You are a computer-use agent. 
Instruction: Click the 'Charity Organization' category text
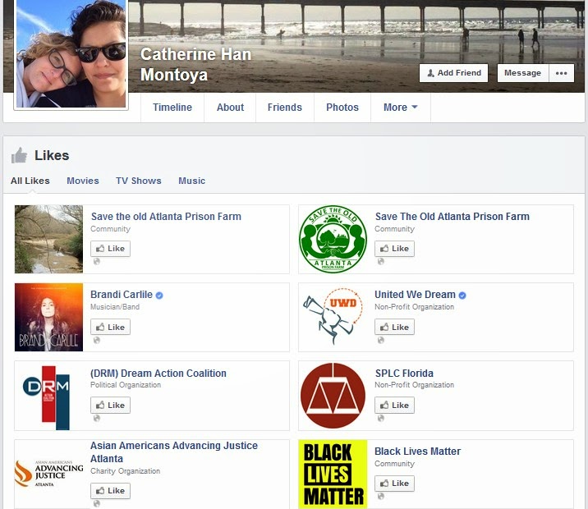[126, 471]
